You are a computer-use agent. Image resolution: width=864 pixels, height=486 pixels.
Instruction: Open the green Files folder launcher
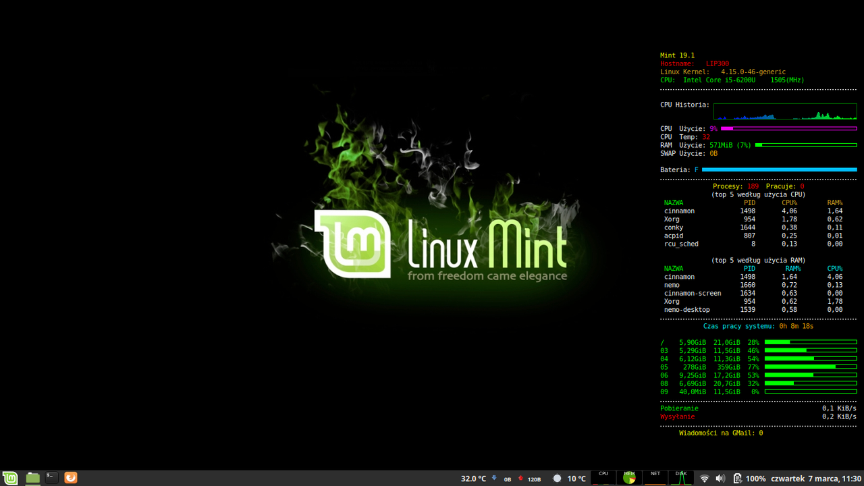point(32,478)
